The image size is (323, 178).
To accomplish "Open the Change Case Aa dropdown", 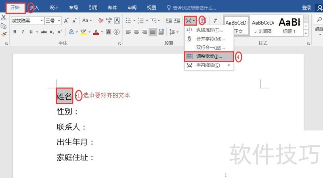I will (x=87, y=20).
